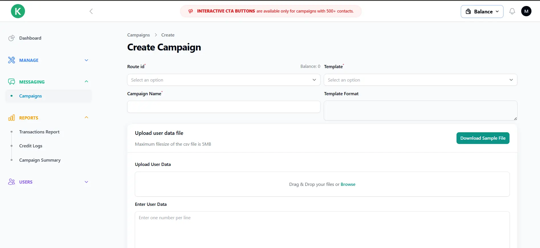Click the 'Upload user data file' heading
The height and width of the screenshot is (248, 540).
(x=159, y=133)
